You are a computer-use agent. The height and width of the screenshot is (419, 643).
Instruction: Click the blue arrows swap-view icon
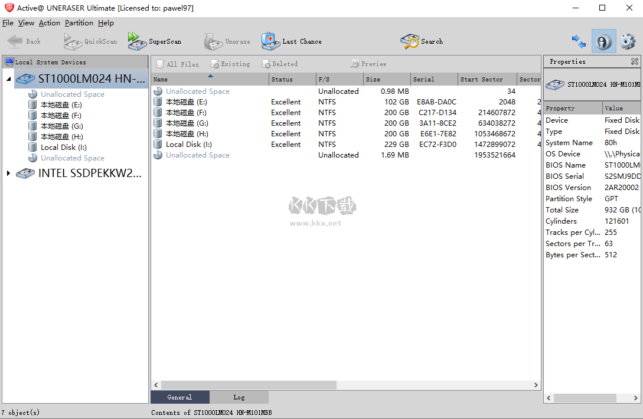tap(579, 41)
